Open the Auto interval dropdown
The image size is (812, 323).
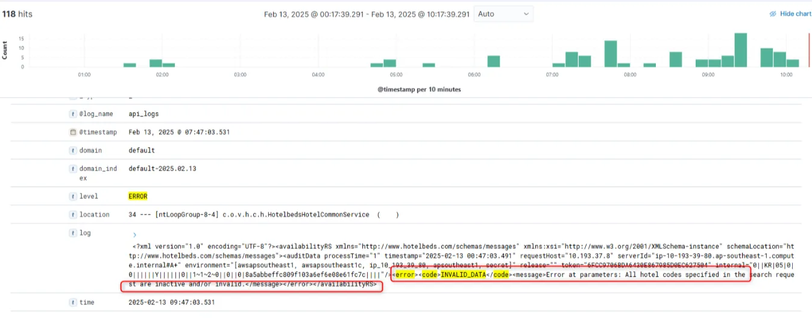tap(503, 14)
